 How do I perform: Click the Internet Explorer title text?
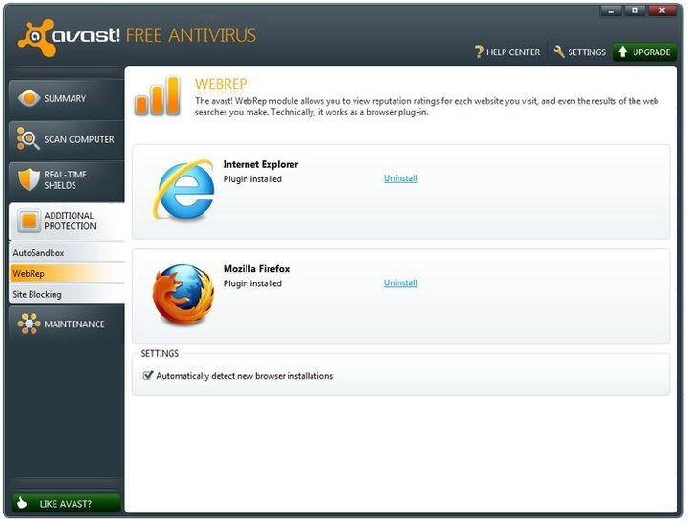coord(261,164)
